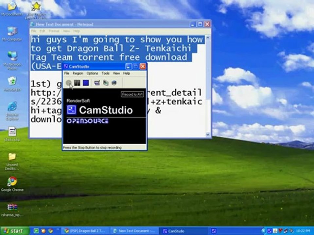
Task: Open CamStudio Region menu
Action: pos(78,73)
